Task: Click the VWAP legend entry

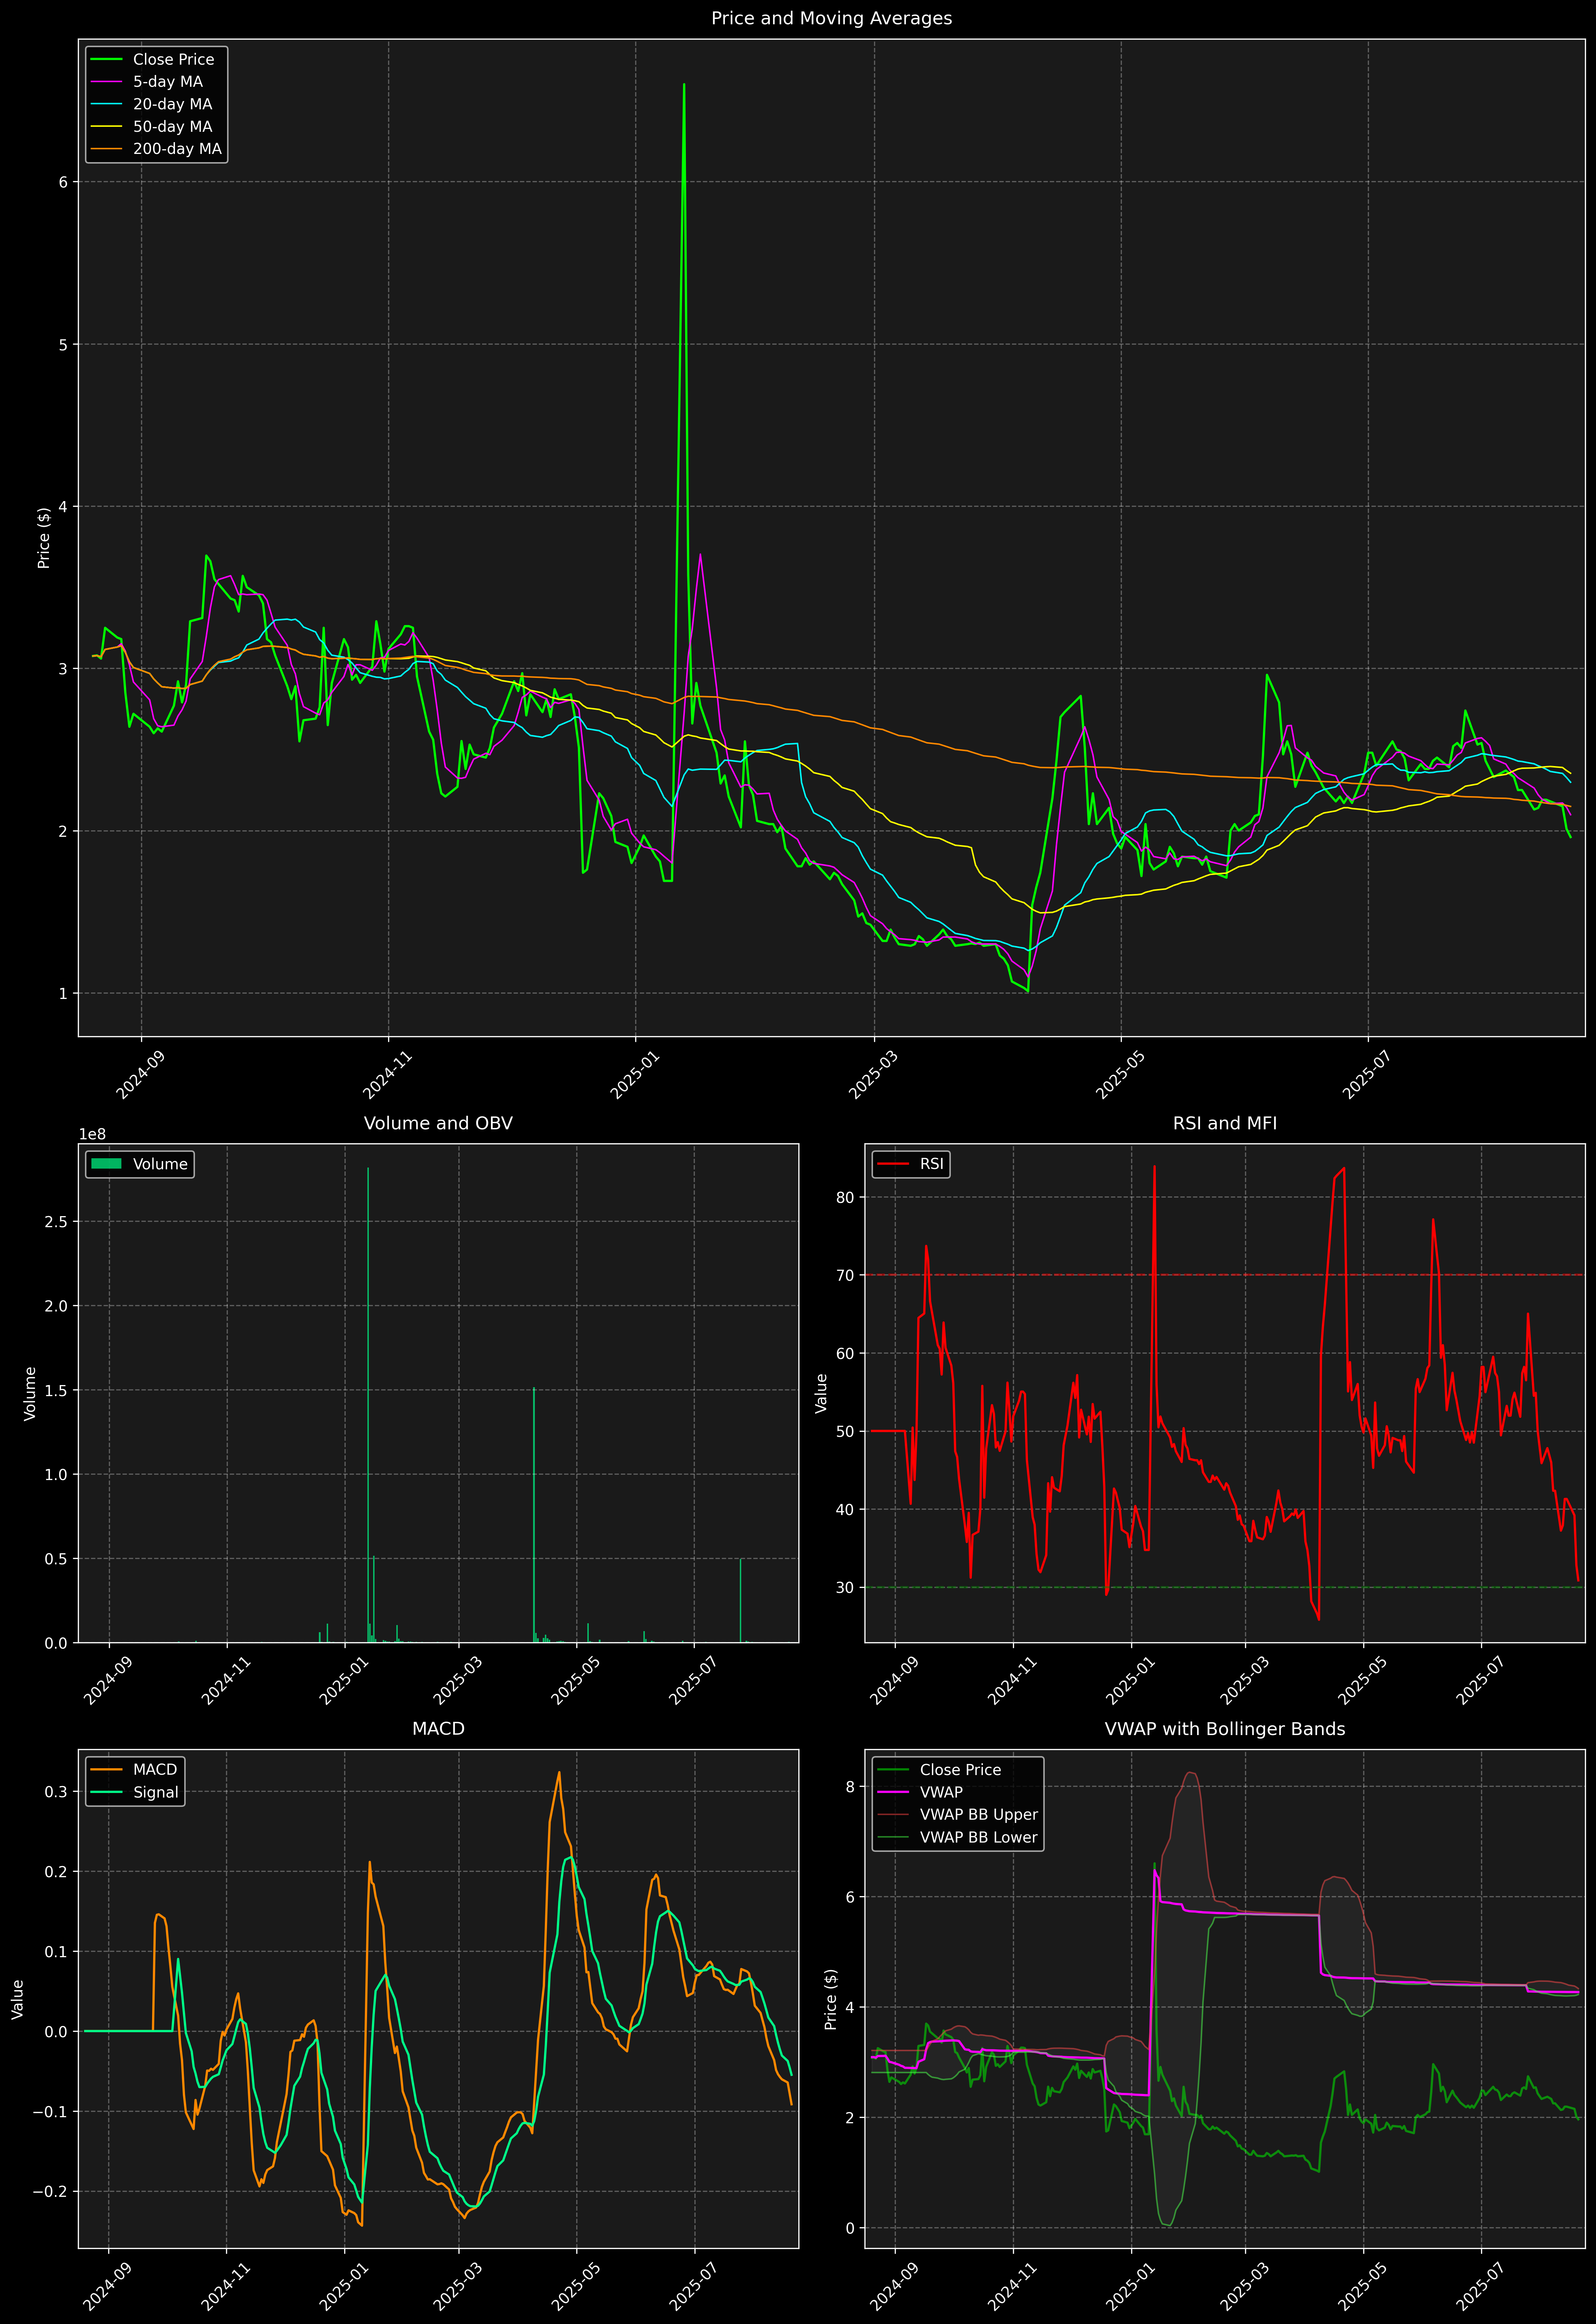Action: 941,1792
